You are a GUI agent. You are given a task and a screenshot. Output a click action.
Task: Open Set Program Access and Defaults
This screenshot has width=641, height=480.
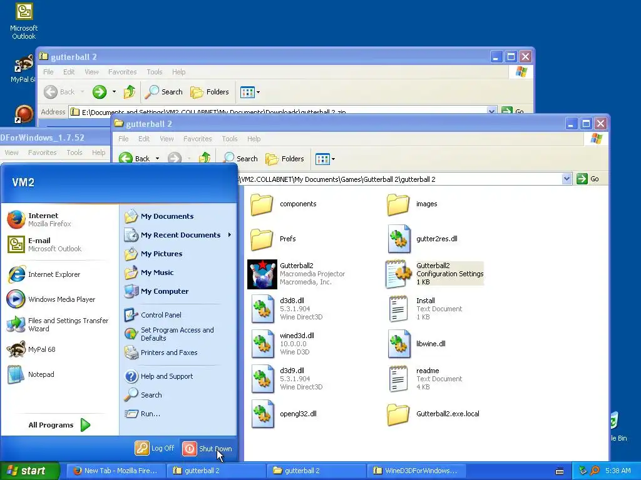pyautogui.click(x=169, y=334)
